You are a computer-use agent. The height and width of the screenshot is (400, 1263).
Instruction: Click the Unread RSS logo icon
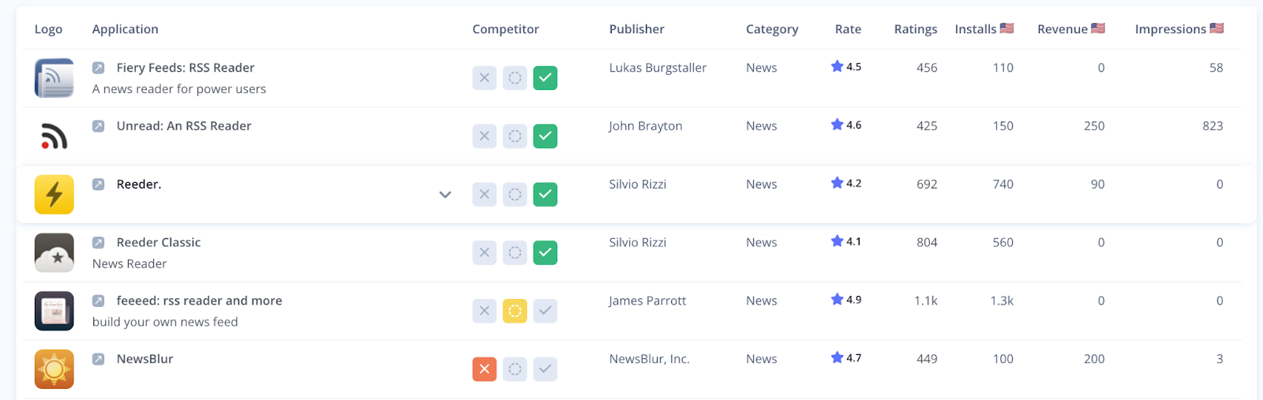tap(54, 136)
